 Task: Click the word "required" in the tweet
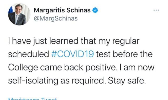88,81
